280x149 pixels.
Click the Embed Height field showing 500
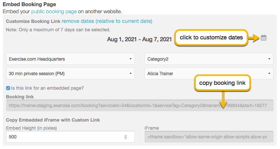point(70,137)
